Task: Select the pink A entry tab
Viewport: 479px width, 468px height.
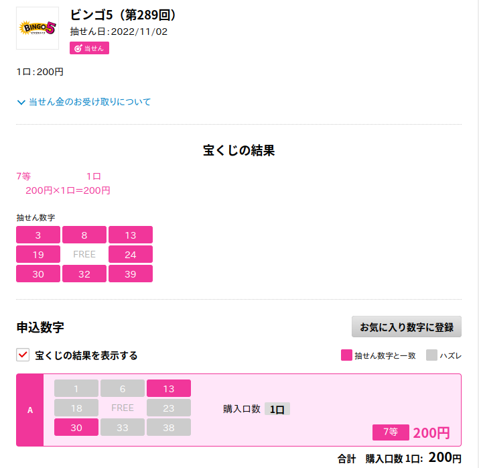Action: [30, 410]
